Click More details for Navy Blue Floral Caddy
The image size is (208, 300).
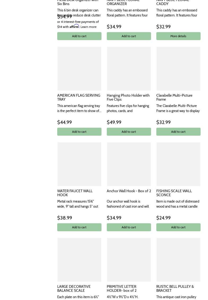[178, 36]
